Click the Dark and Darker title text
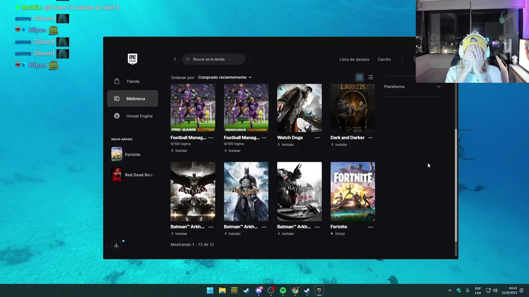This screenshot has width=529, height=297. tap(347, 138)
